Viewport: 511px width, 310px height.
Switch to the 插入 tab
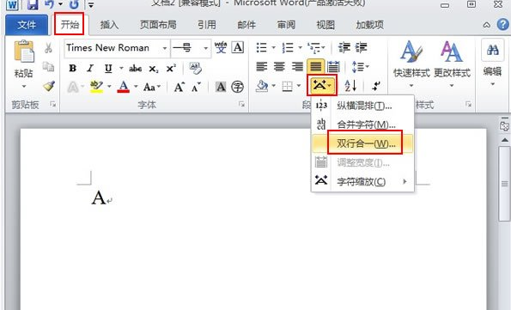click(109, 25)
